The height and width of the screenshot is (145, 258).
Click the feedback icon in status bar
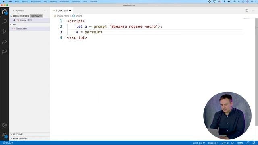[248, 143]
